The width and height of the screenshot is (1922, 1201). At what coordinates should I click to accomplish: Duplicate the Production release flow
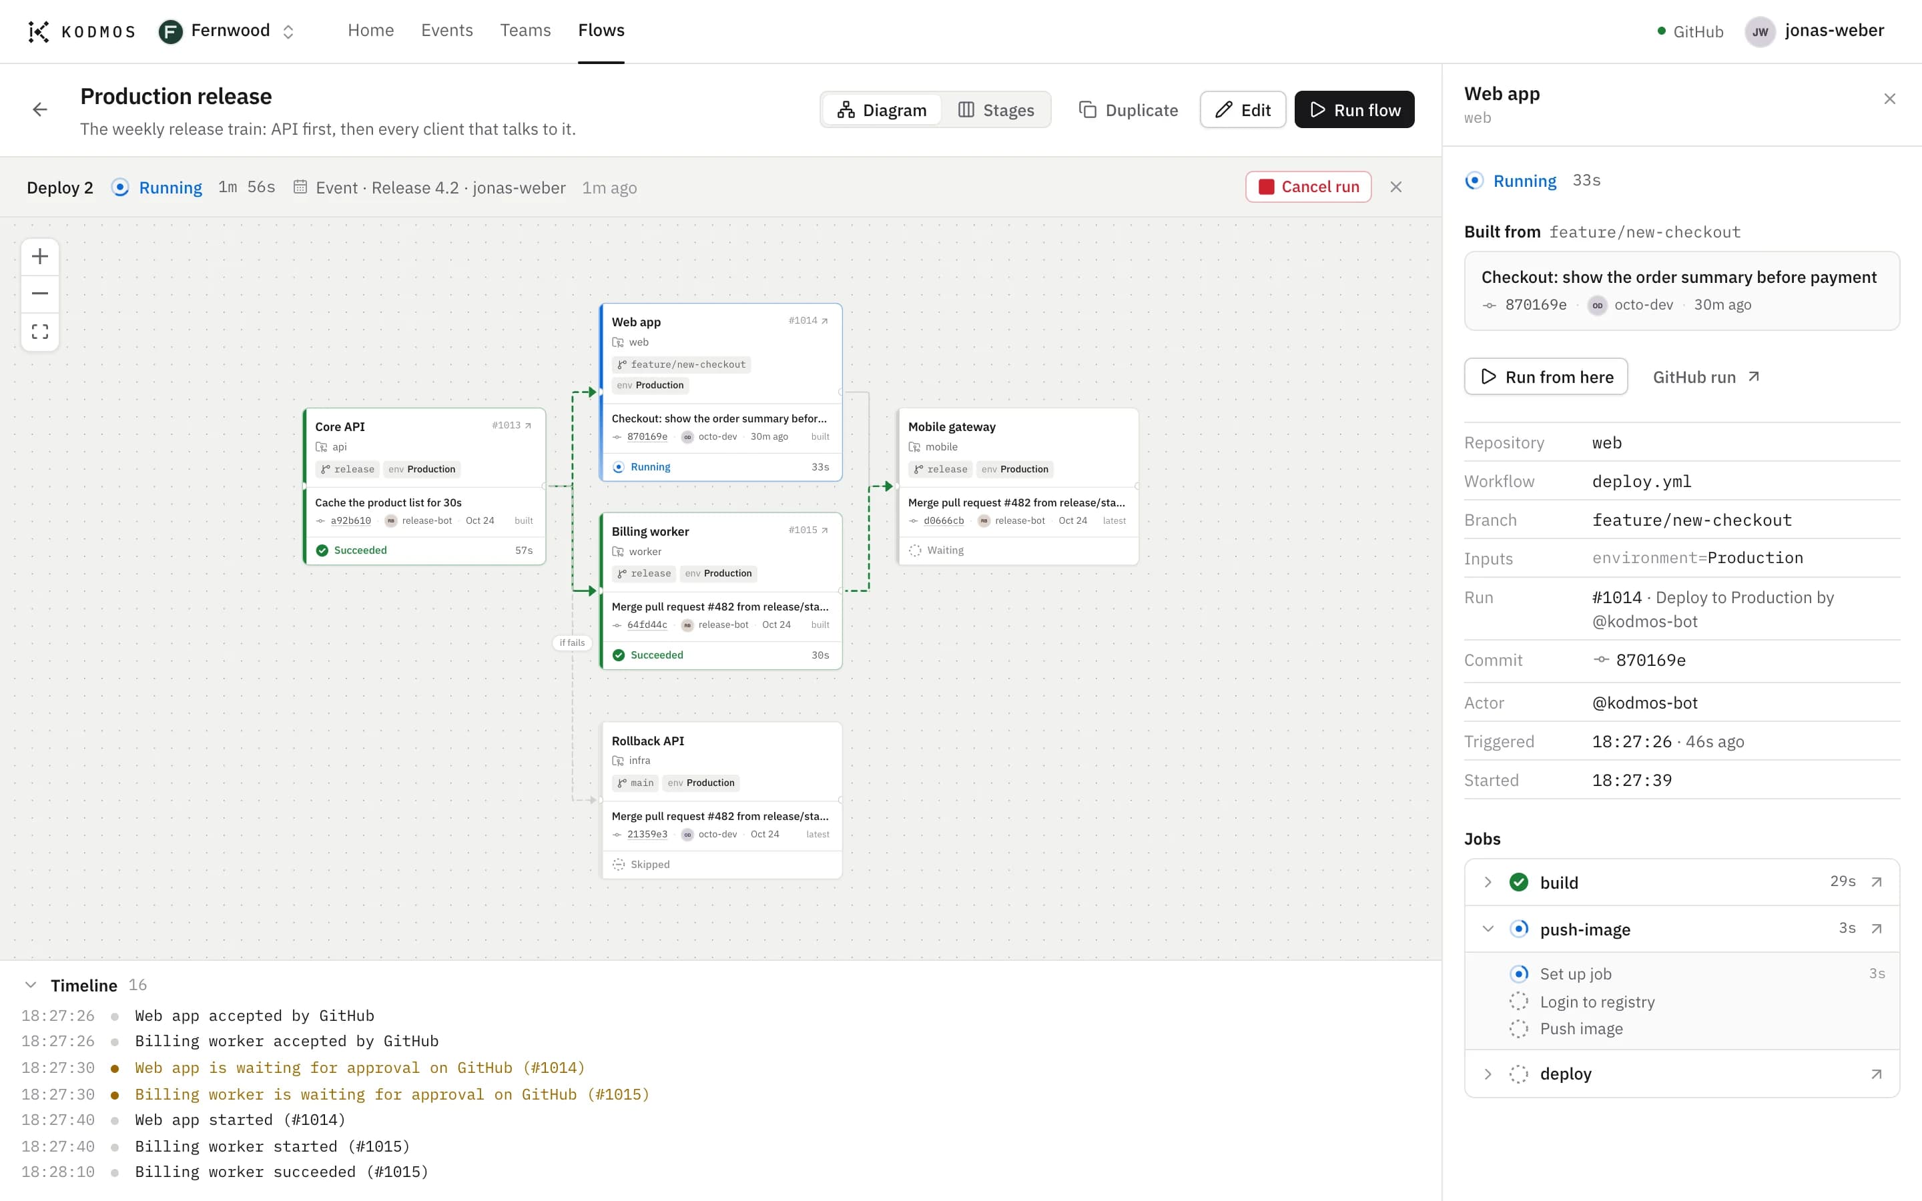pos(1128,109)
